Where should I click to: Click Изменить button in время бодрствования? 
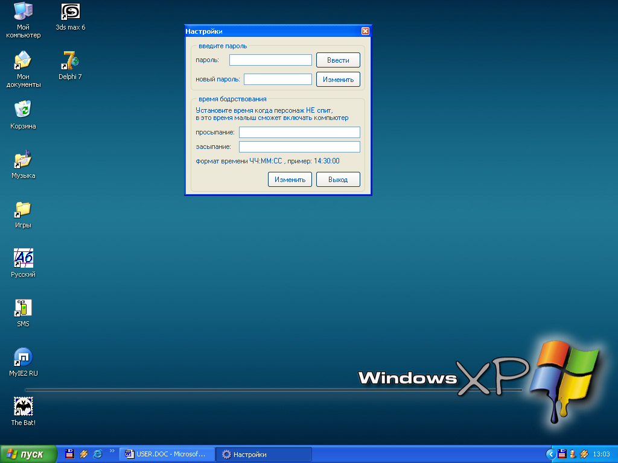(290, 180)
